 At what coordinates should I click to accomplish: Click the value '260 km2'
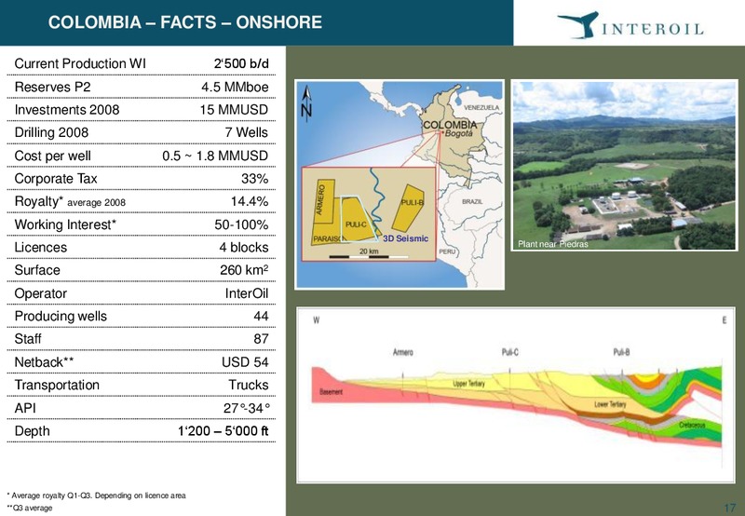pyautogui.click(x=244, y=270)
